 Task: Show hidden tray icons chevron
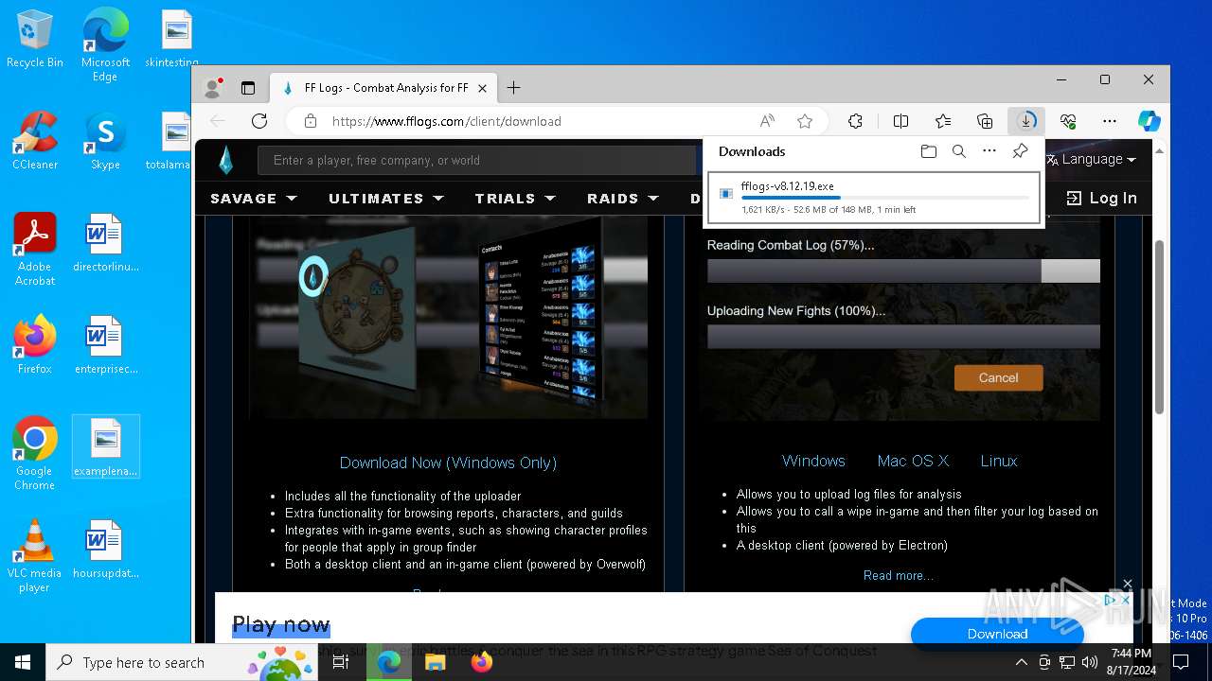coord(1021,662)
